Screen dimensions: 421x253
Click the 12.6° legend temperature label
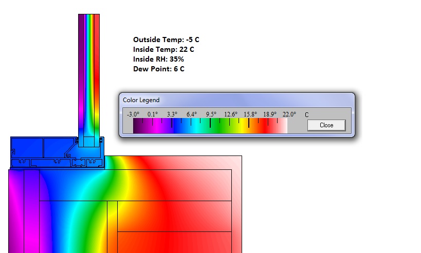point(230,114)
